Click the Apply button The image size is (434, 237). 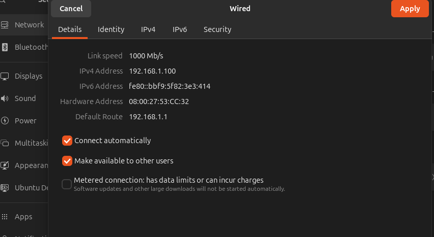(410, 9)
